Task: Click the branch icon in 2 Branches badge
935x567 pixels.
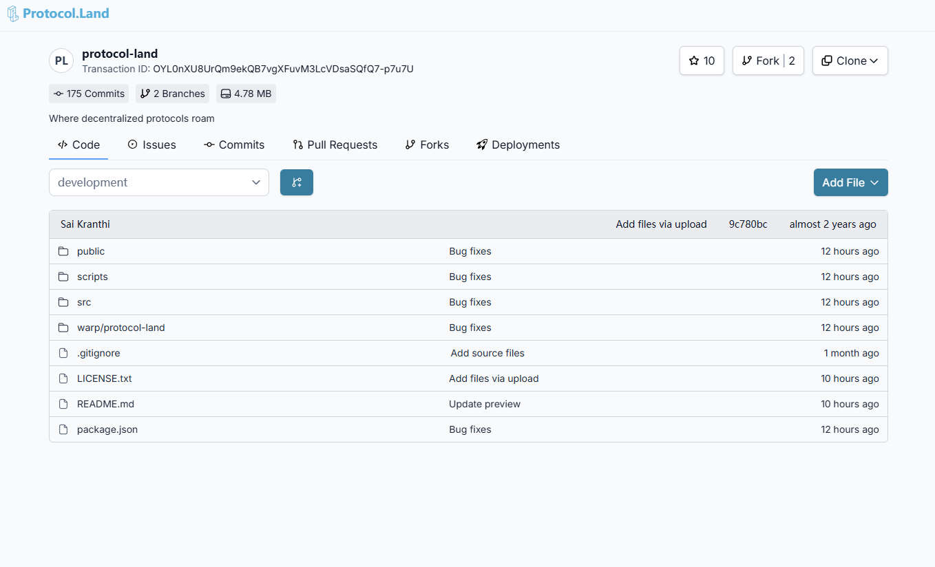Action: coord(145,94)
